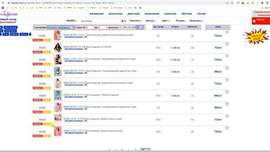Viewport: 270px width, 152px height.
Task: Click the search text field with Бюстгальтер
Action: [x=100, y=21]
